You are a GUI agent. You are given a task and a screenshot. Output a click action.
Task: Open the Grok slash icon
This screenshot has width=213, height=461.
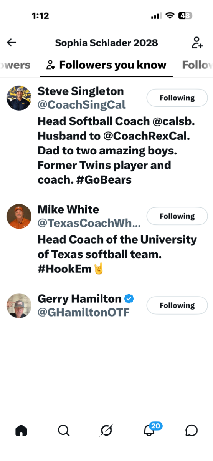click(106, 431)
